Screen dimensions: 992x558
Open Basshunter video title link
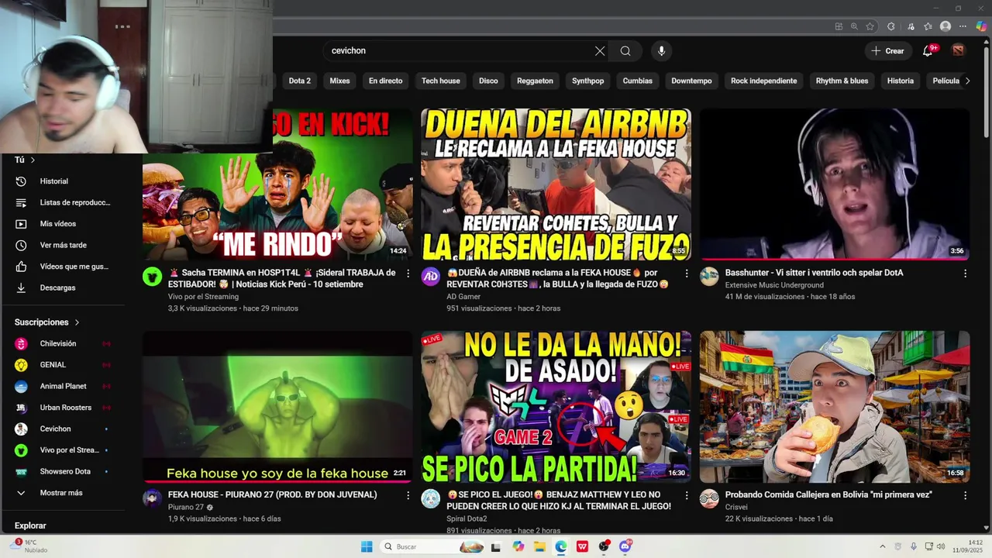(x=814, y=273)
